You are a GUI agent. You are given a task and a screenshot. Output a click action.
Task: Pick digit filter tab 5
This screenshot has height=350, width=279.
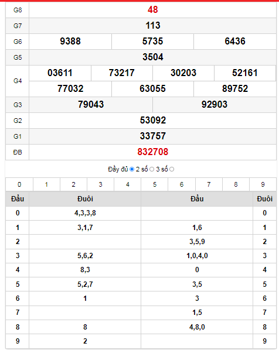coord(155,184)
